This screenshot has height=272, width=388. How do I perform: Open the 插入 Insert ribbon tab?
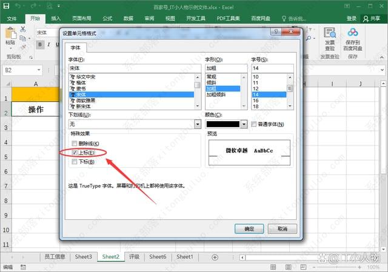click(x=56, y=19)
